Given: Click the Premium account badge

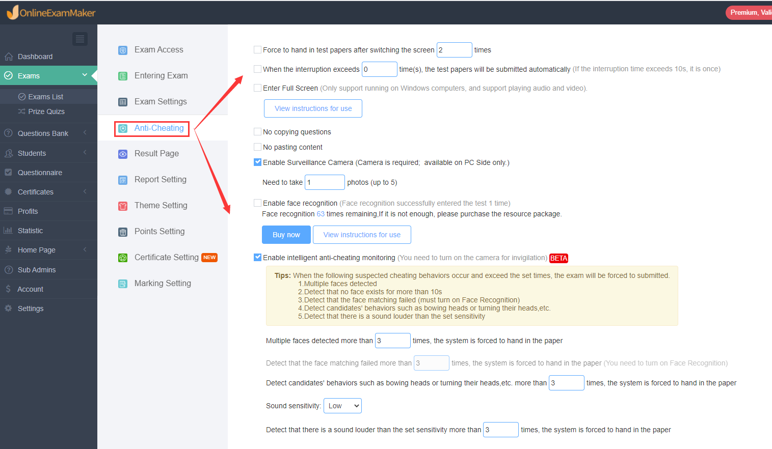Looking at the screenshot, I should click(749, 13).
